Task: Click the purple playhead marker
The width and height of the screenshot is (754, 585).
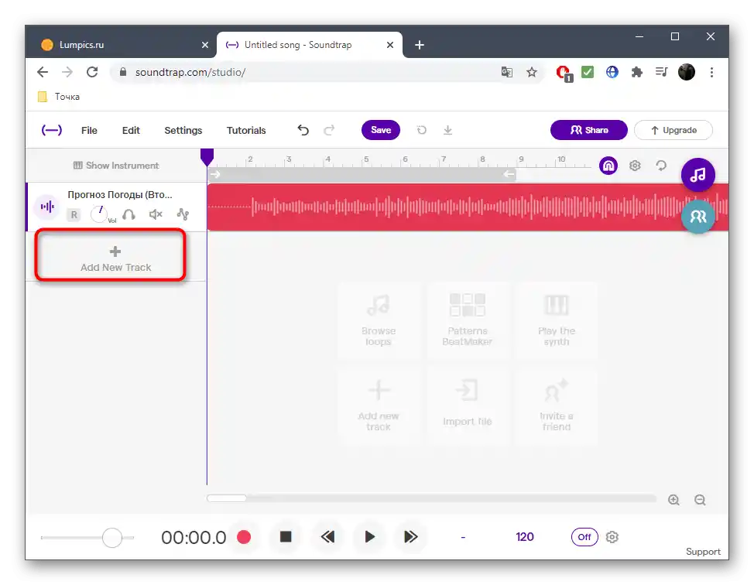Action: 207,157
